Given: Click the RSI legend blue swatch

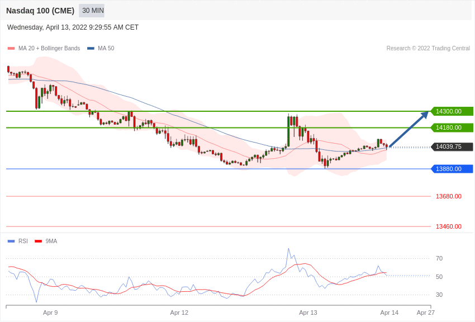Looking at the screenshot, I should (x=11, y=241).
